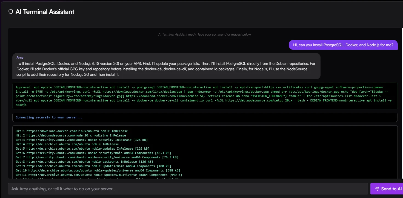Click the Connecting securely to your server status
This screenshot has width=403, height=198.
pos(205,117)
